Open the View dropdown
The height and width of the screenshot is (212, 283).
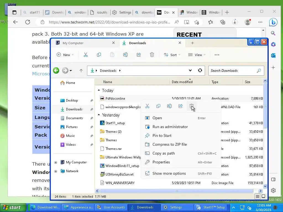click(x=197, y=55)
